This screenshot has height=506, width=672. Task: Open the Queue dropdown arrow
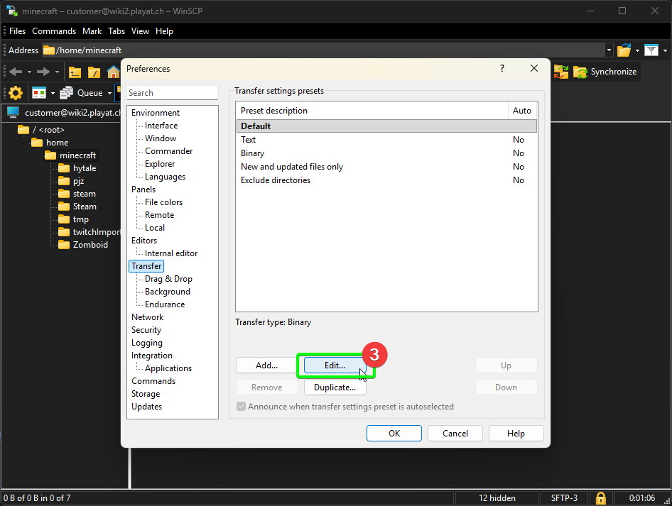tap(109, 93)
